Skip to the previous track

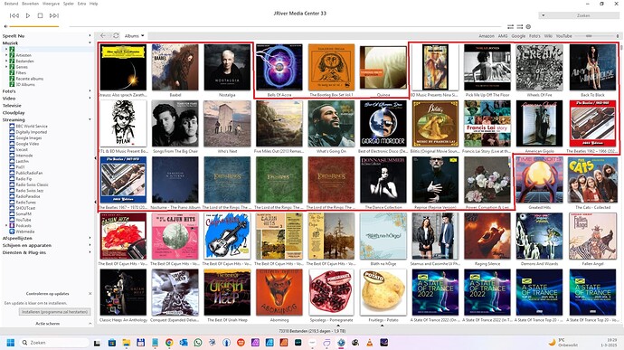(x=14, y=15)
